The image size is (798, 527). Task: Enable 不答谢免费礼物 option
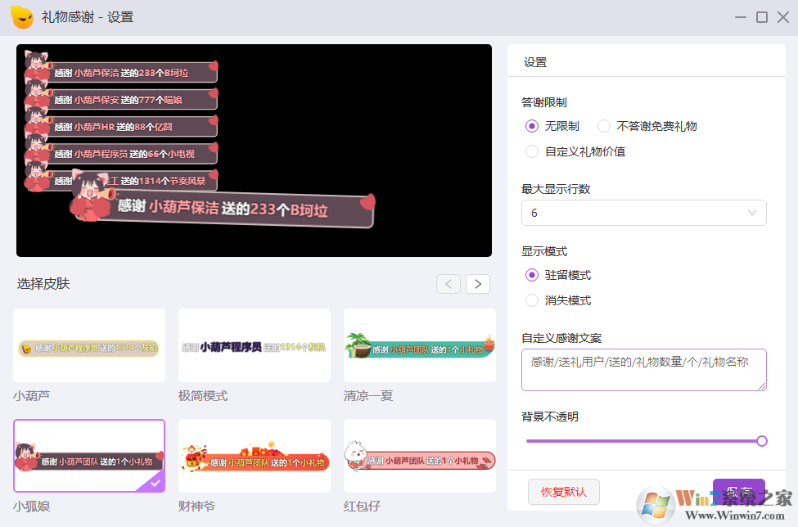[603, 126]
